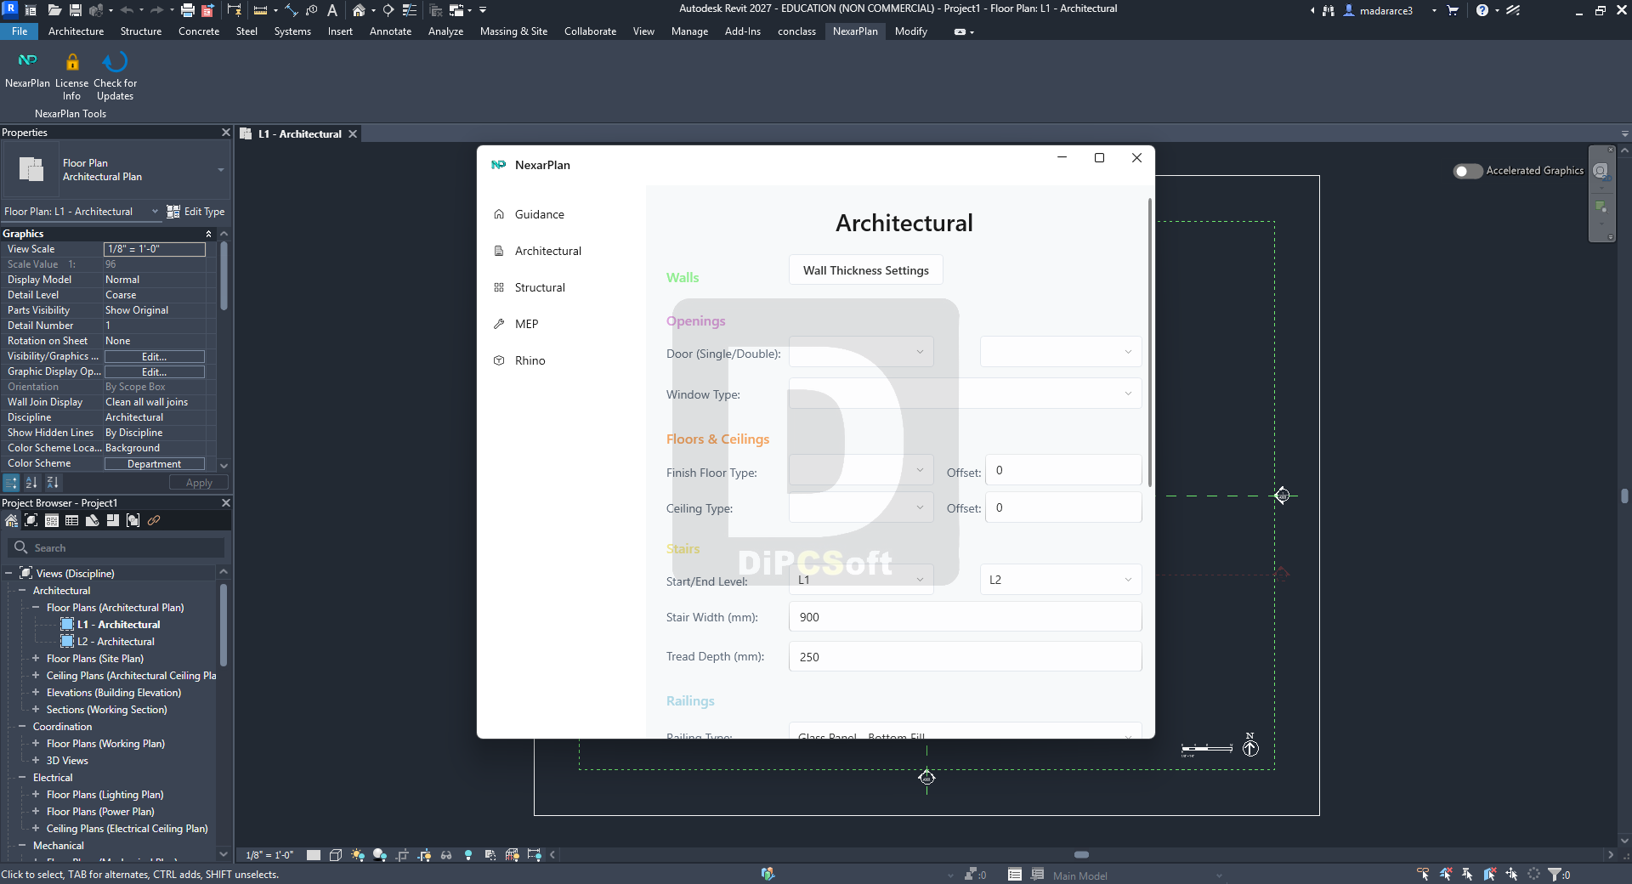
Task: Click the Text tool in toolbar
Action: pyautogui.click(x=332, y=10)
